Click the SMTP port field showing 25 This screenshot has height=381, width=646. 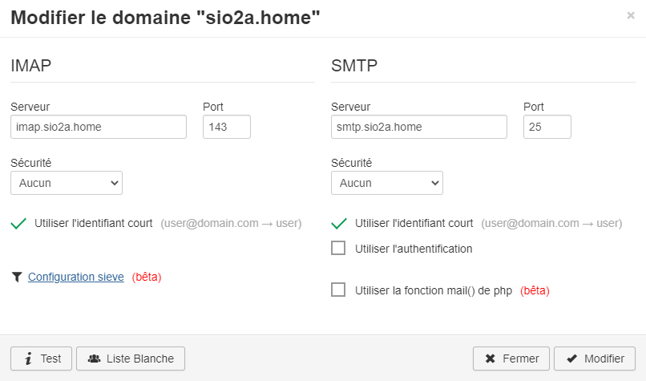click(547, 127)
